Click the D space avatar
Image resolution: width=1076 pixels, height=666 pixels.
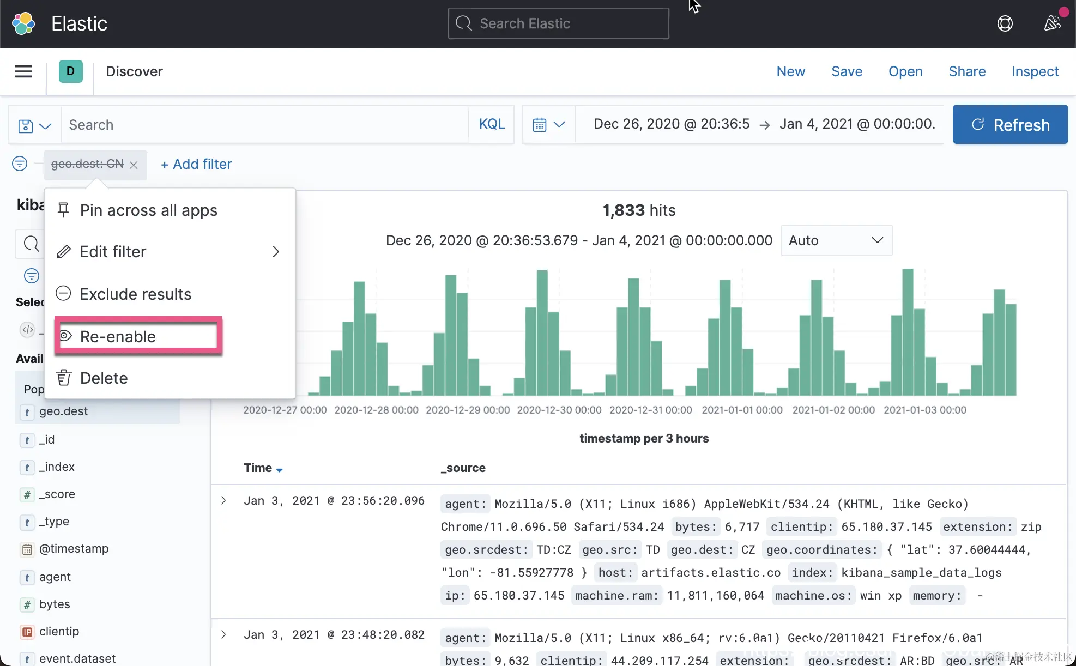pos(70,71)
